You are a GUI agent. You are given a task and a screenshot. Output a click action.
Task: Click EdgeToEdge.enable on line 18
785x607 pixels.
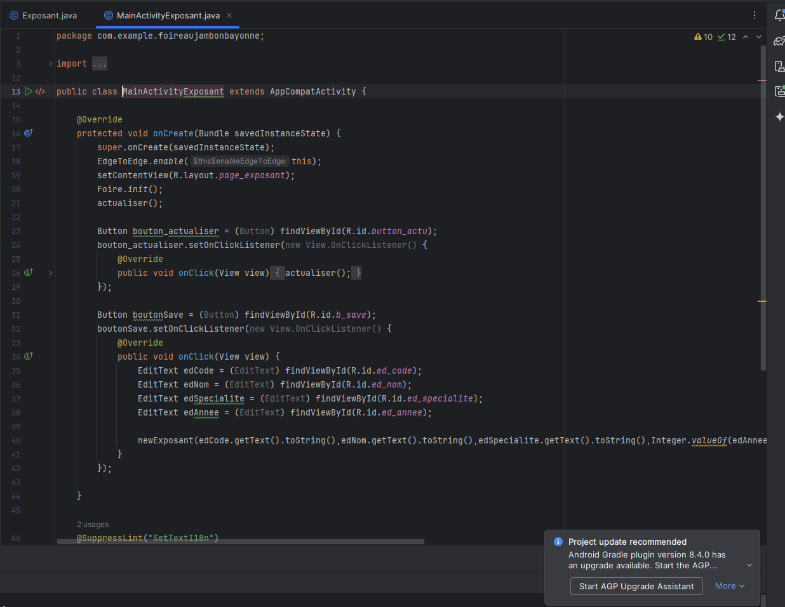pyautogui.click(x=140, y=161)
